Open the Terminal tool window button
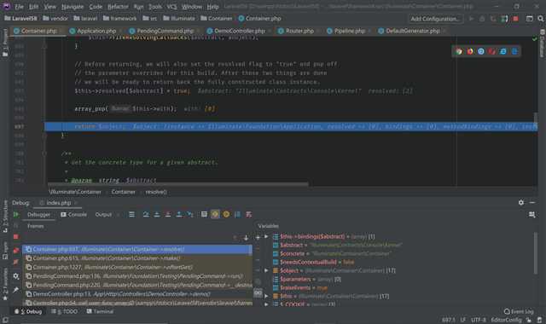Screen dimensions: 546x324 pos(100,311)
